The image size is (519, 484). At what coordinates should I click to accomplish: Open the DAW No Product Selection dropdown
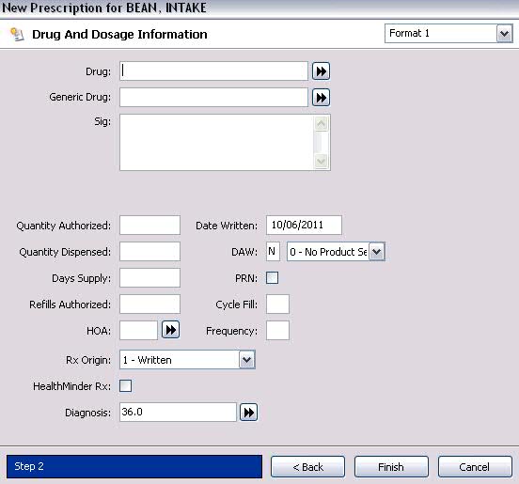[377, 252]
